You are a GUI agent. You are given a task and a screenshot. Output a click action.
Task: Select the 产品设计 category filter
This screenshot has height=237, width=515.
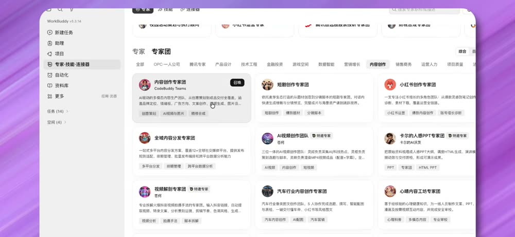[x=224, y=65]
